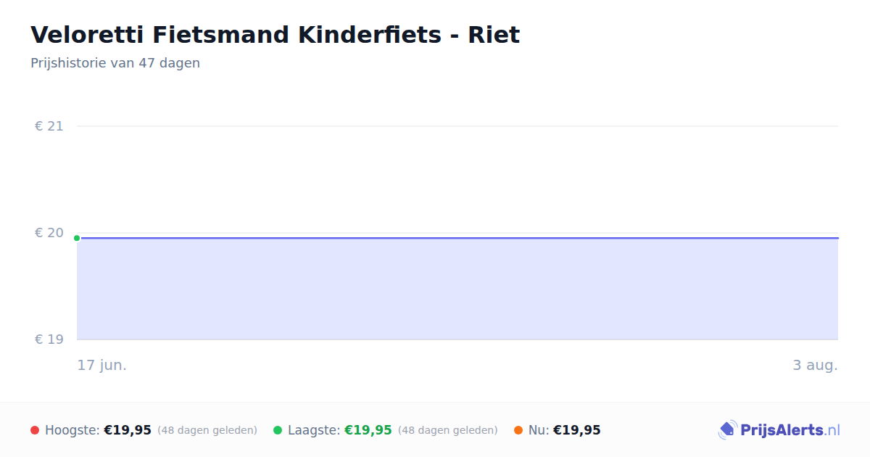Click the blue price line in chart
Viewport: 870px width, 457px height.
click(457, 238)
